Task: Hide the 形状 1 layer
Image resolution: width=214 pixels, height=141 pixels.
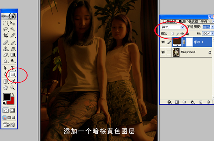Action: pyautogui.click(x=163, y=42)
